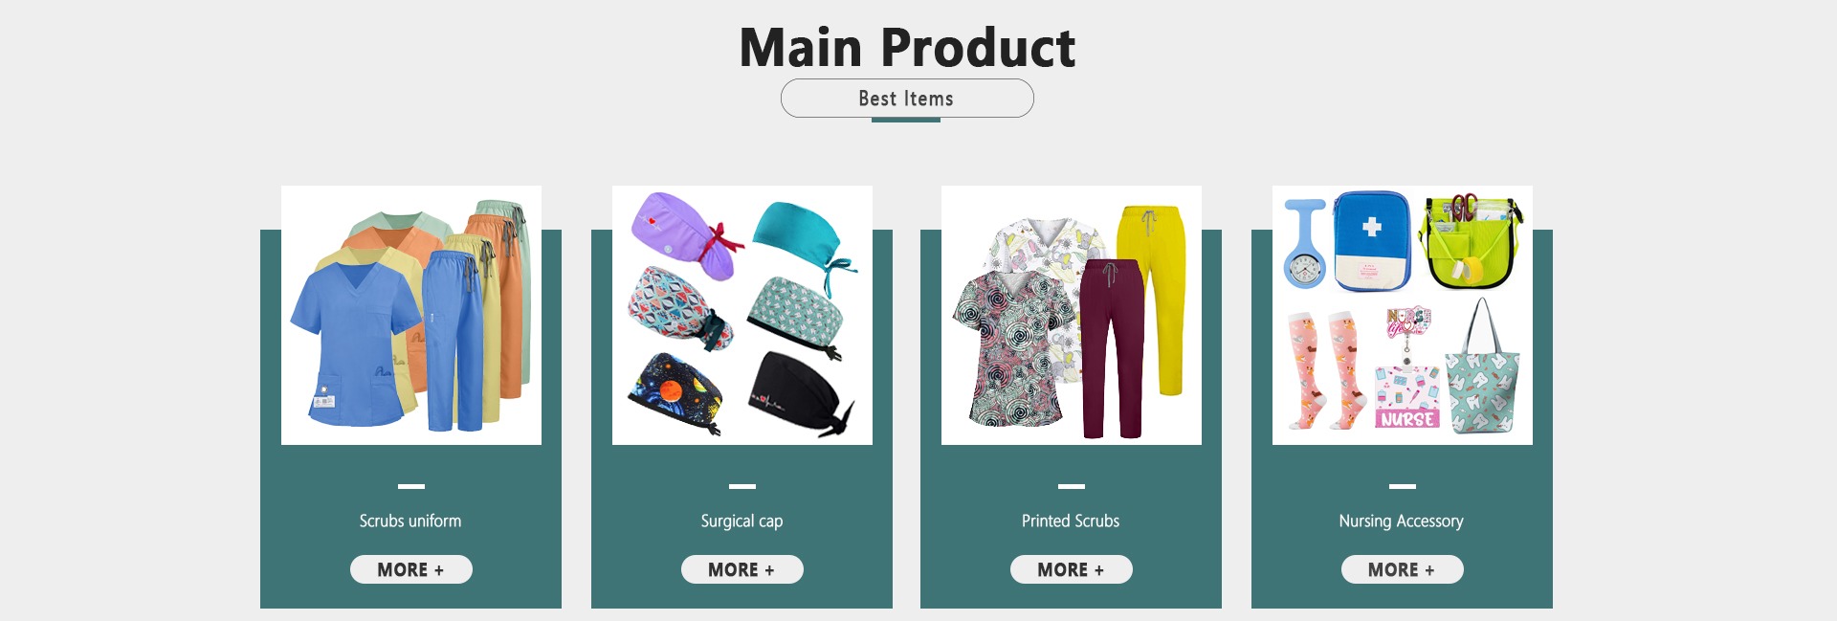Click the yellow scrub pants
This screenshot has width=1837, height=621.
point(1156,299)
